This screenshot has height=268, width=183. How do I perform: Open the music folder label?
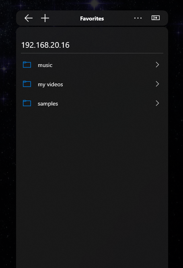click(45, 65)
